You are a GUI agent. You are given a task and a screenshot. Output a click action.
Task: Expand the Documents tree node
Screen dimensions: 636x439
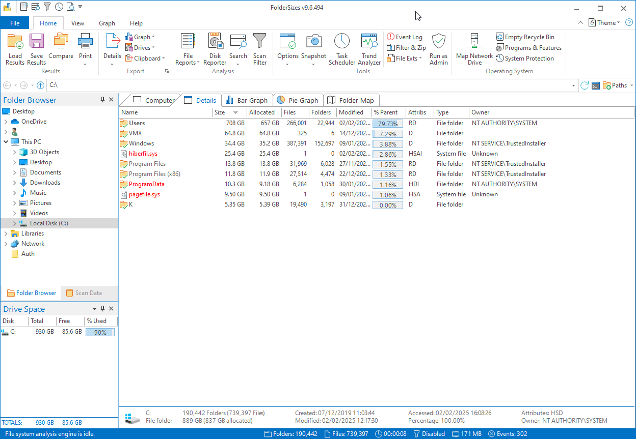pos(14,172)
